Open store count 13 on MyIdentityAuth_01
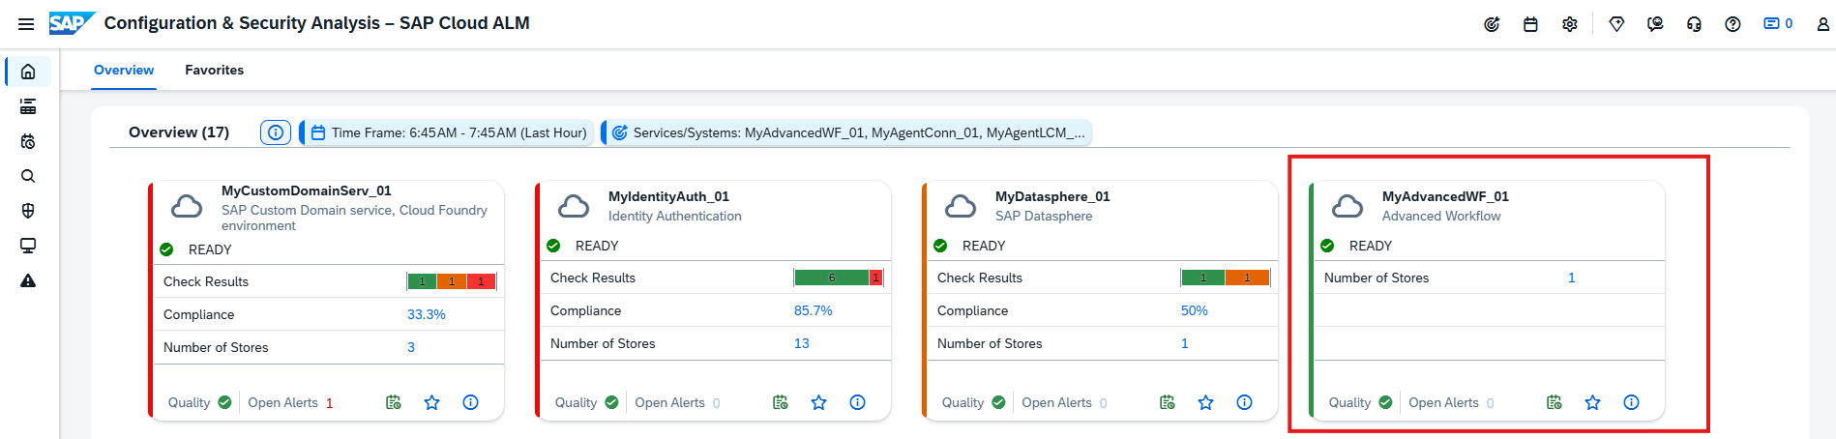Screen dimensions: 1836x439 [x=801, y=343]
